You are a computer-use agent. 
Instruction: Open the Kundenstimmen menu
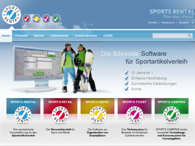coord(86,36)
